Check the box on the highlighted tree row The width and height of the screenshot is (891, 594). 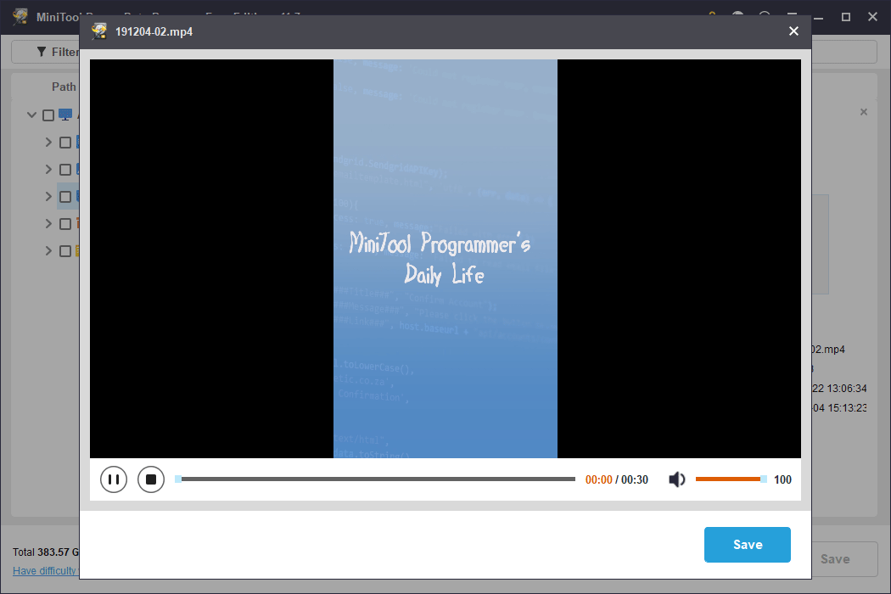(x=65, y=197)
